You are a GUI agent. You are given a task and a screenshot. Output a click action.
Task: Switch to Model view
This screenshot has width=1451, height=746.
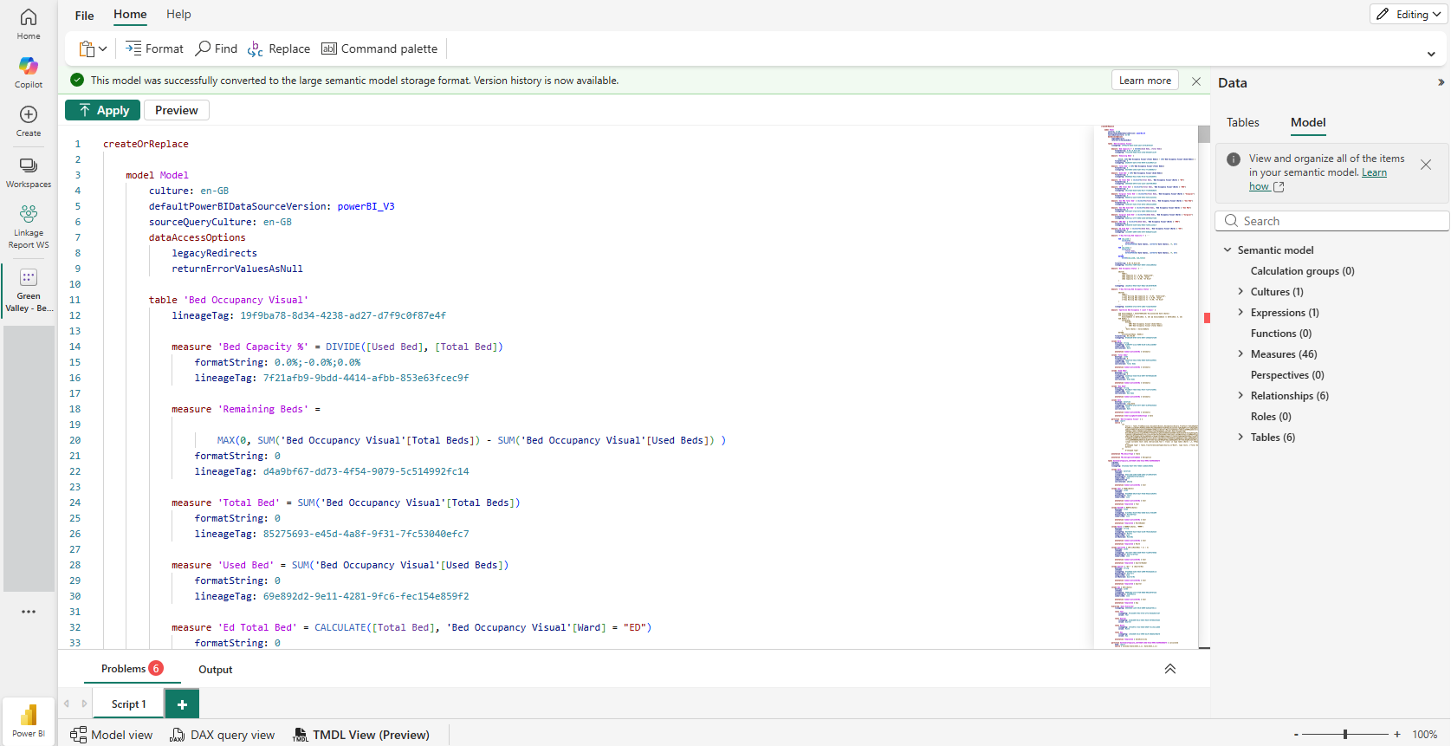[112, 735]
